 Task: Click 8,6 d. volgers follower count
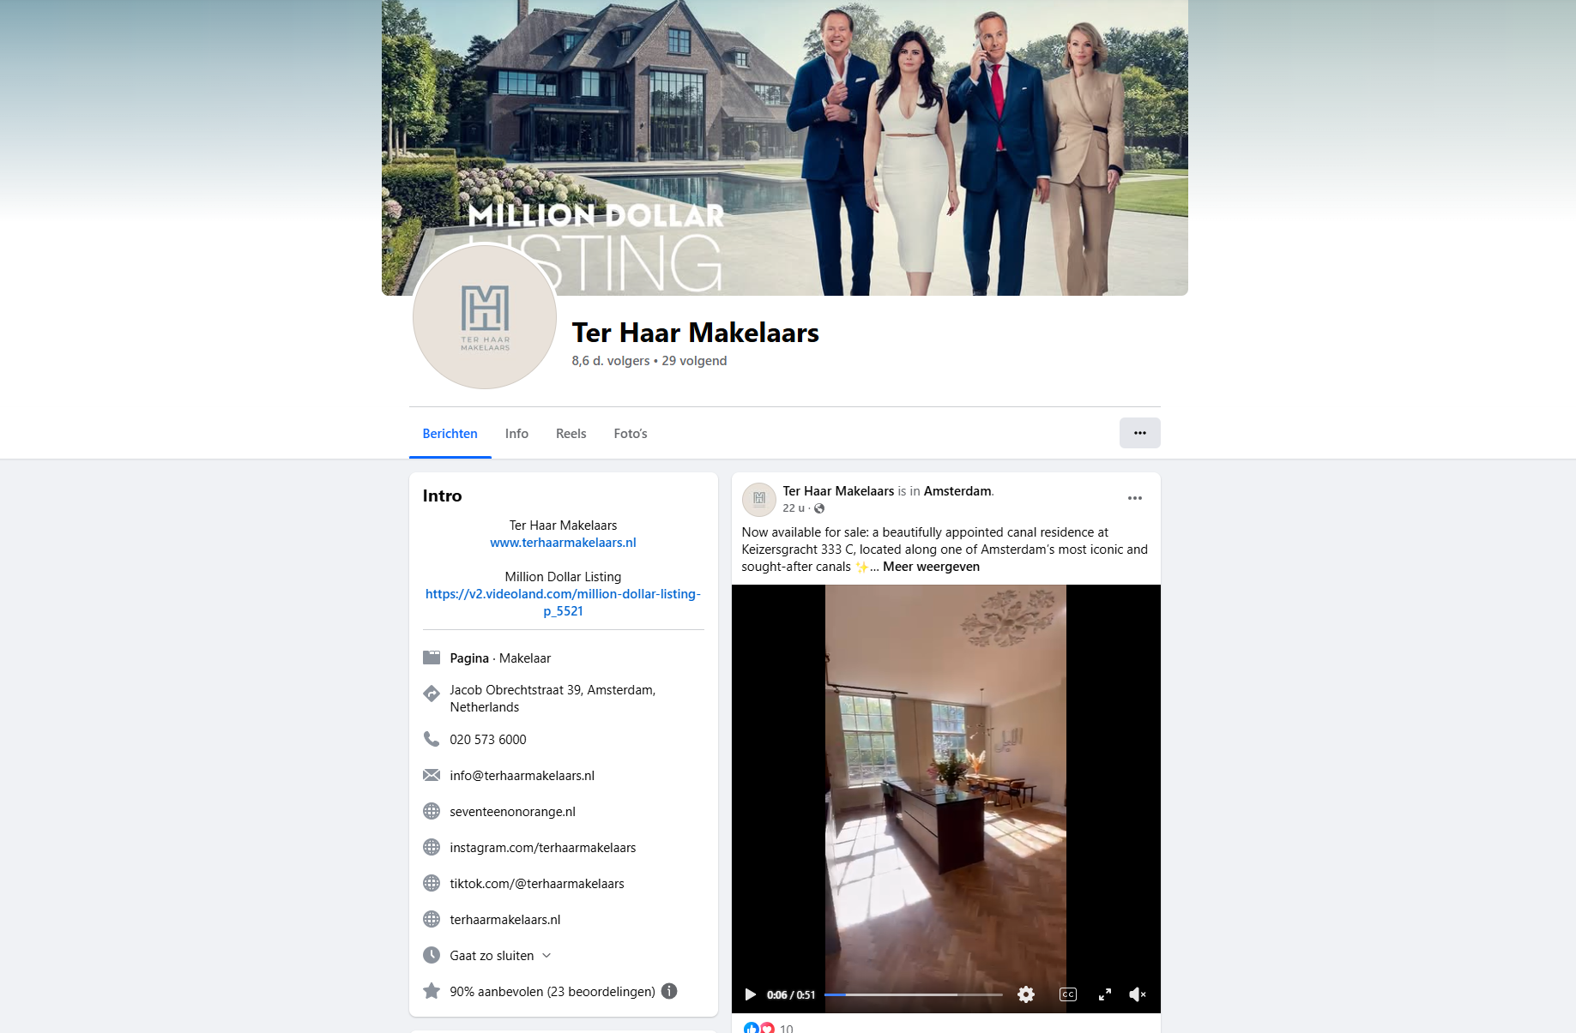pyautogui.click(x=611, y=361)
